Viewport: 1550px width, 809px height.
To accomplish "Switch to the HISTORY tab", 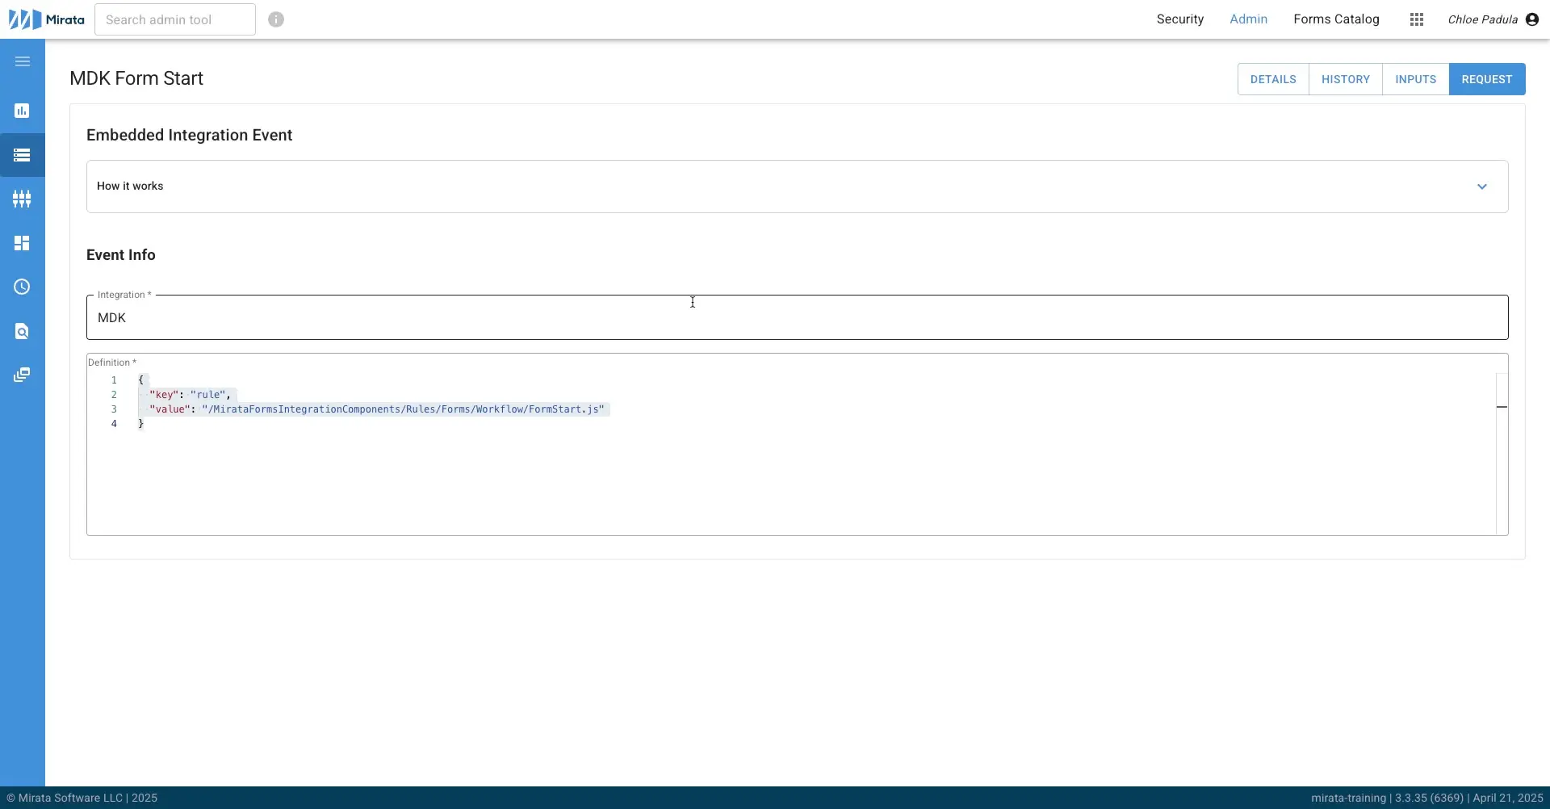I will pos(1346,78).
